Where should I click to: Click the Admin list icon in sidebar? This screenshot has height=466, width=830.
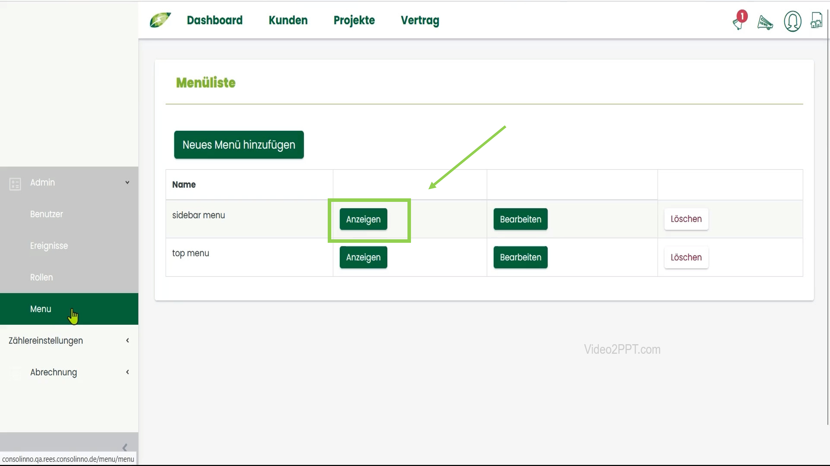pos(15,184)
